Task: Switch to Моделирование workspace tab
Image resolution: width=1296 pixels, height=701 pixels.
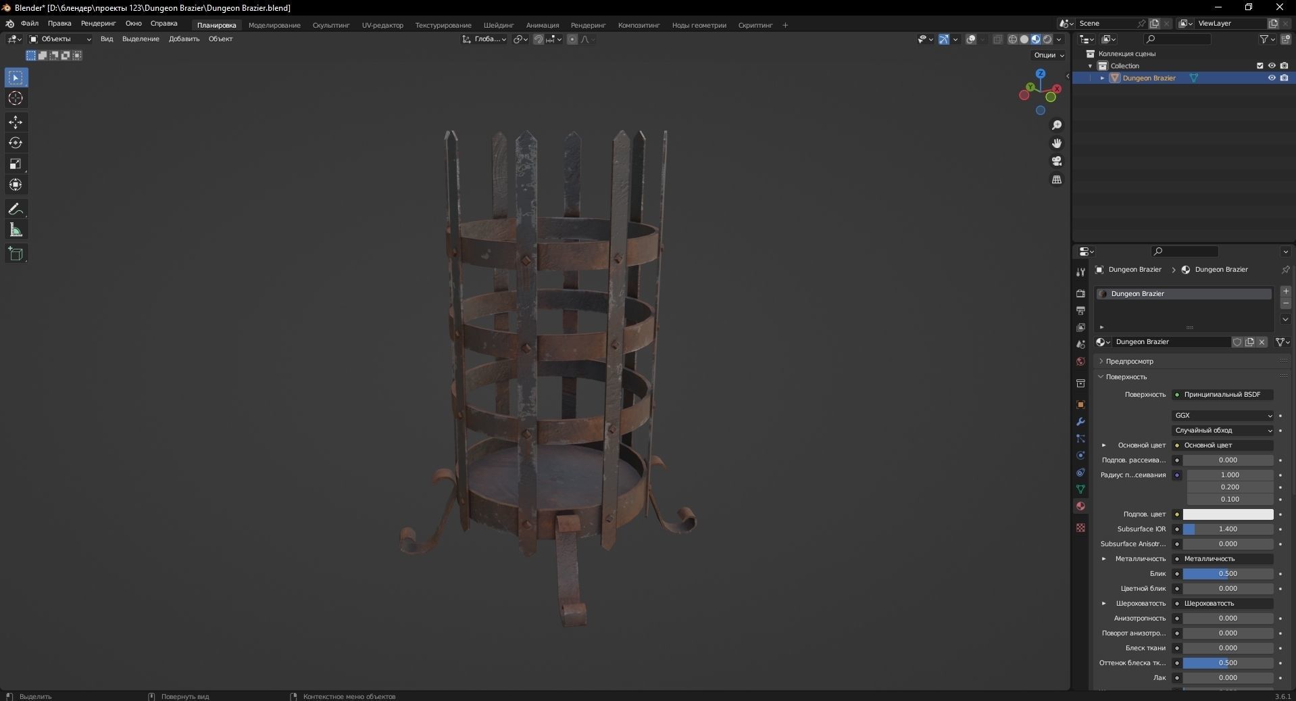Action: (x=274, y=26)
